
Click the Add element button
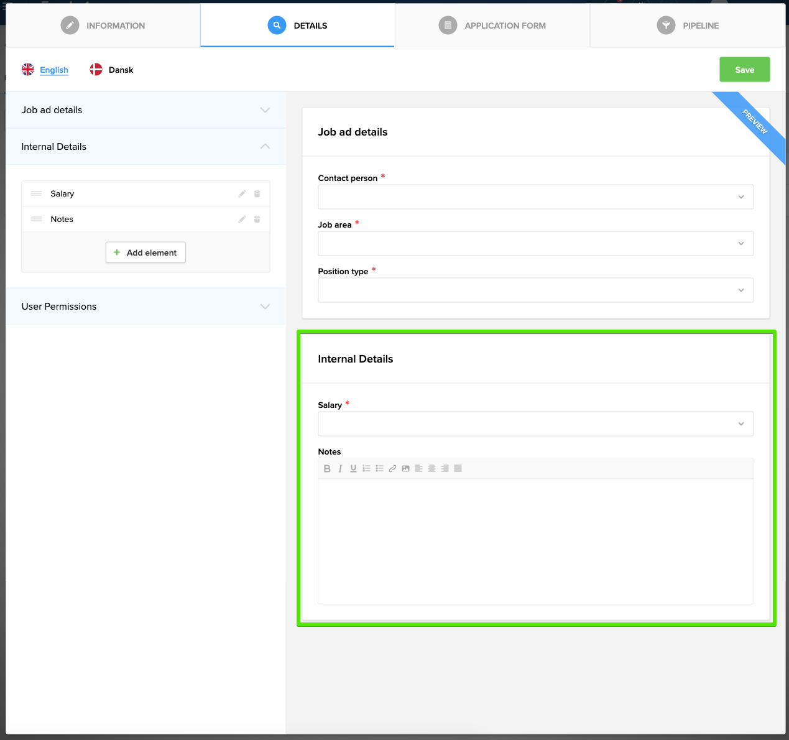point(145,252)
